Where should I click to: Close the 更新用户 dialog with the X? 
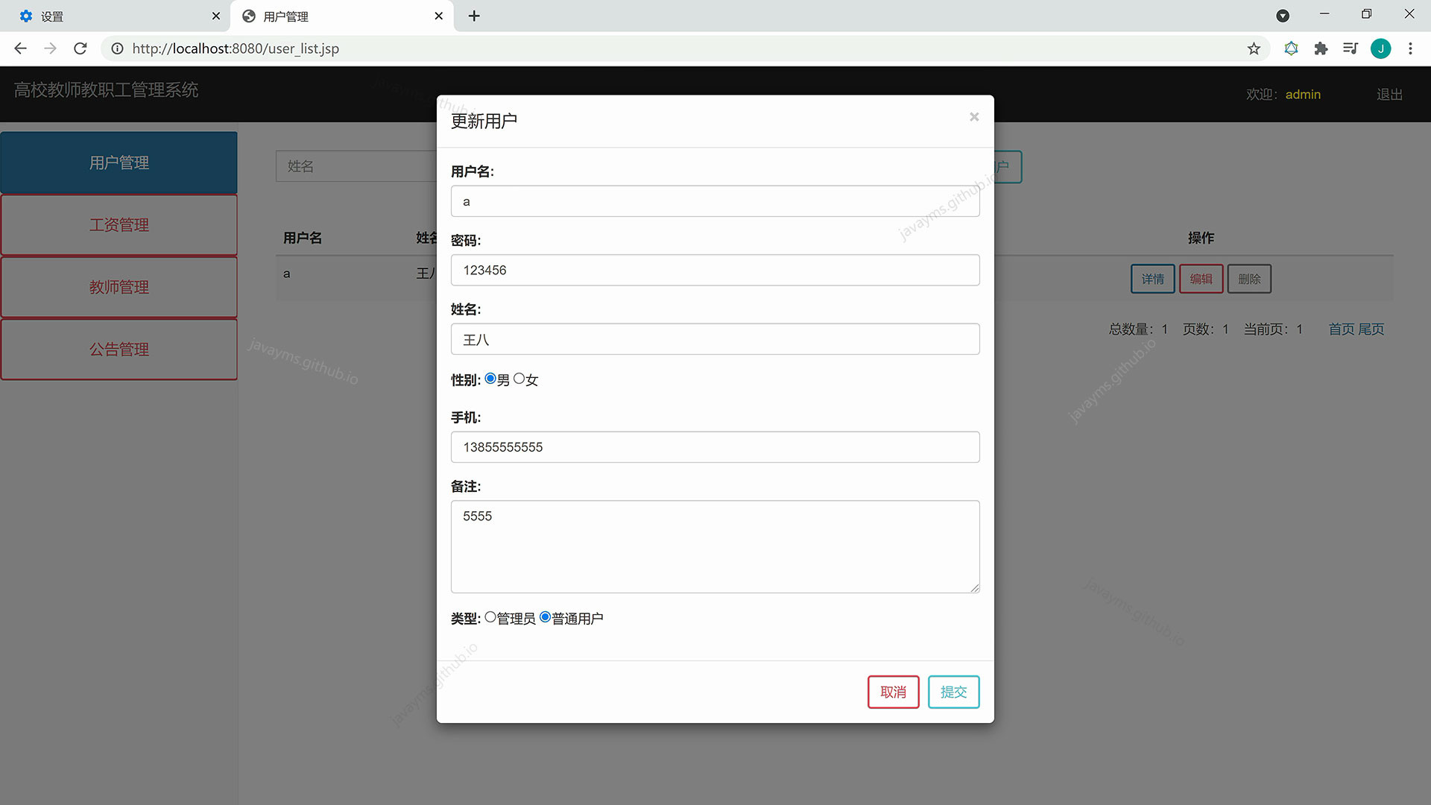point(974,117)
